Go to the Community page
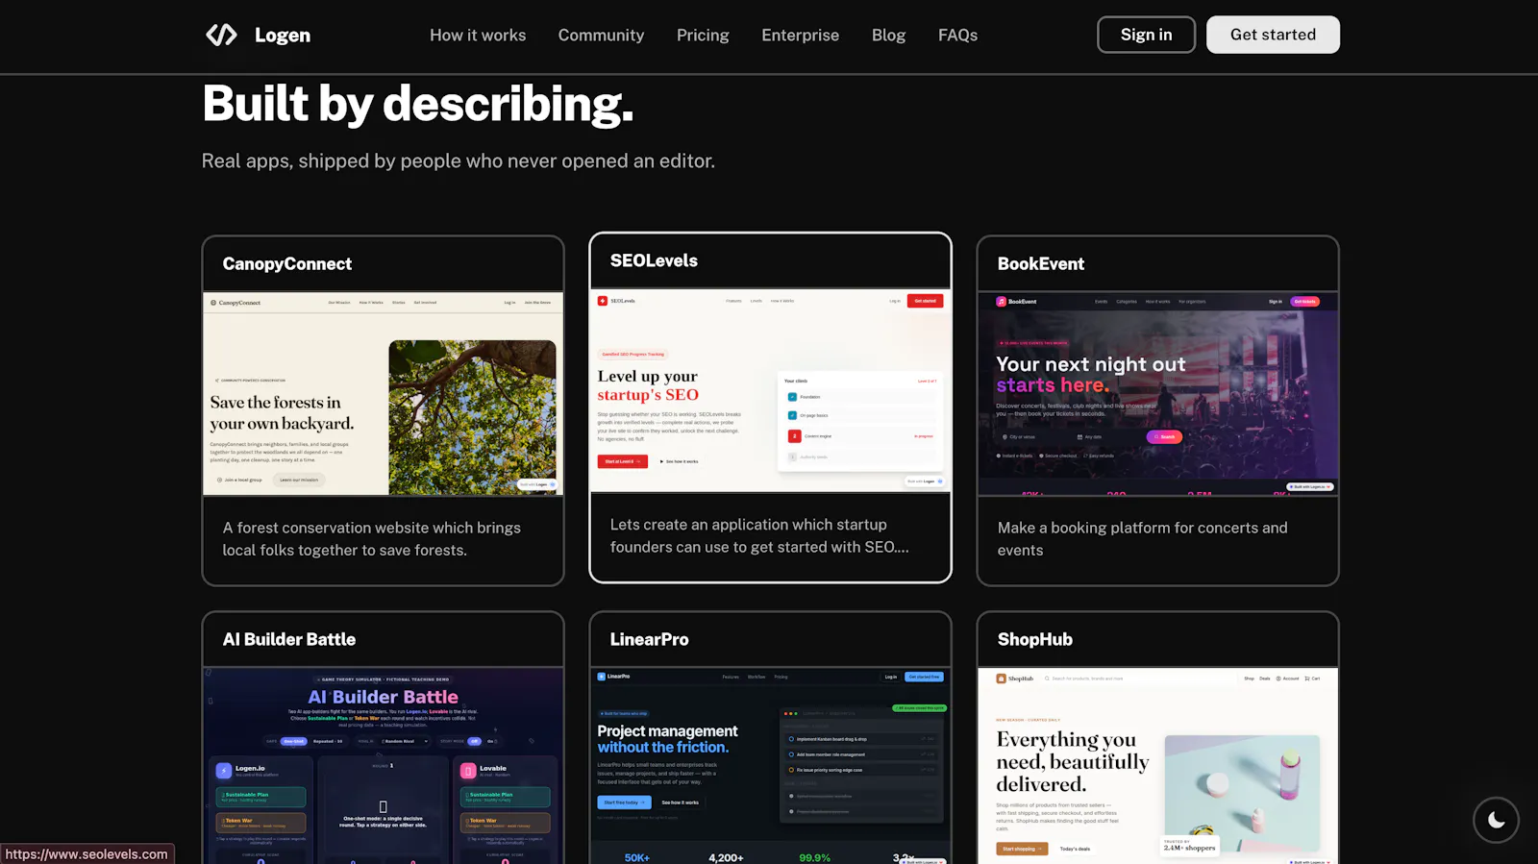 [602, 35]
